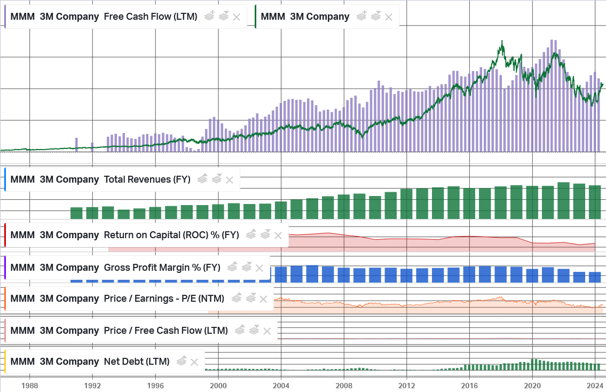
Task: Move the Price / Free Cash Flow pane down
Action: coord(254,330)
